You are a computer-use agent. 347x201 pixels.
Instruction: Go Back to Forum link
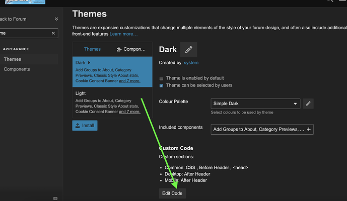click(x=13, y=19)
